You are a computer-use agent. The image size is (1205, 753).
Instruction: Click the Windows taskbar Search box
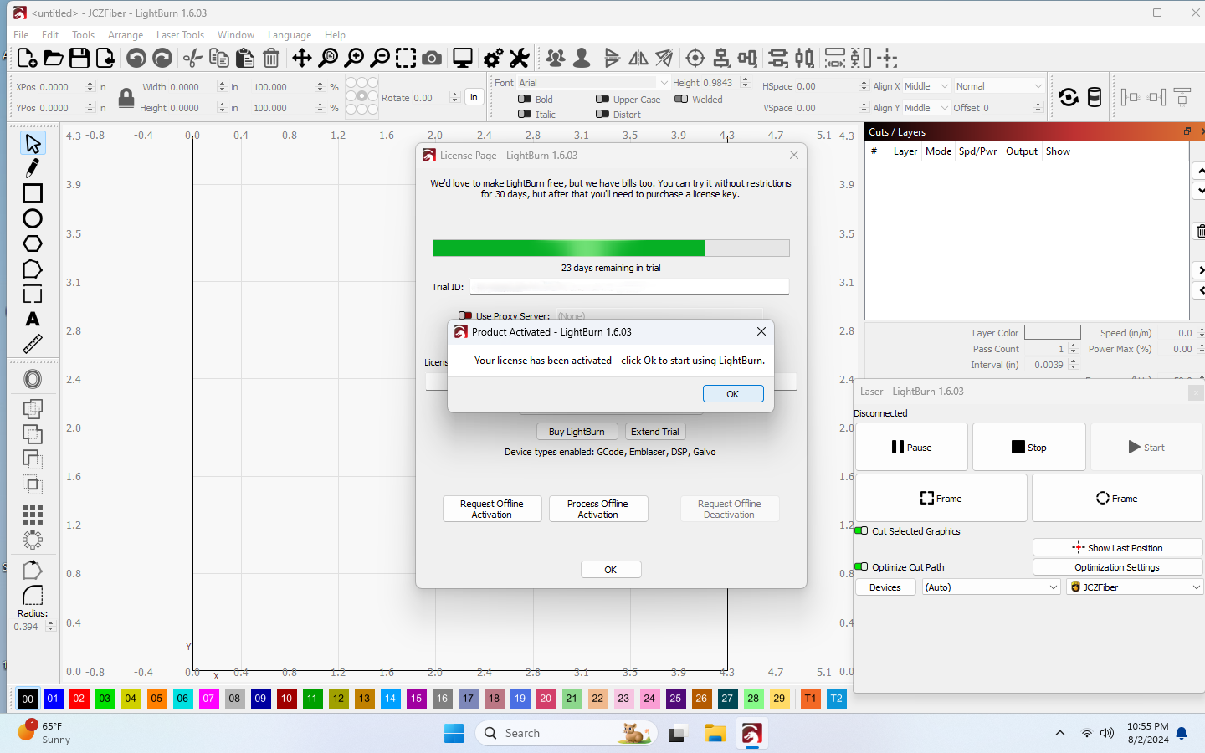(x=565, y=733)
